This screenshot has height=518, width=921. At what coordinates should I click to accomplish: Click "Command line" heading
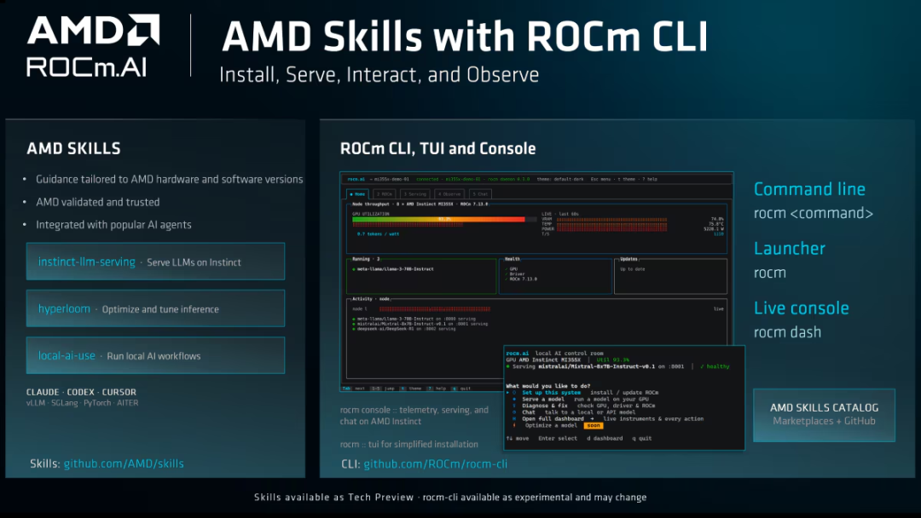click(x=809, y=189)
